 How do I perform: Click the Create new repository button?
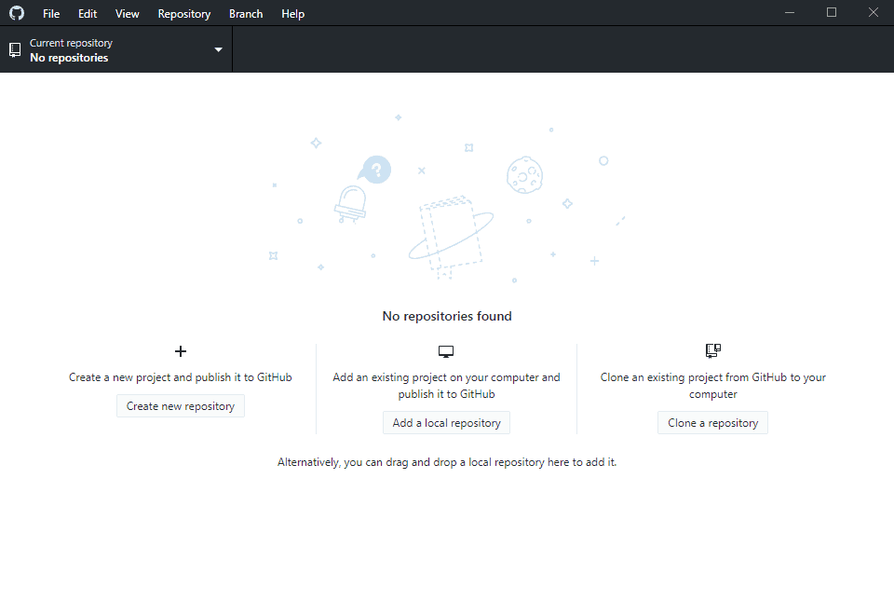click(180, 405)
